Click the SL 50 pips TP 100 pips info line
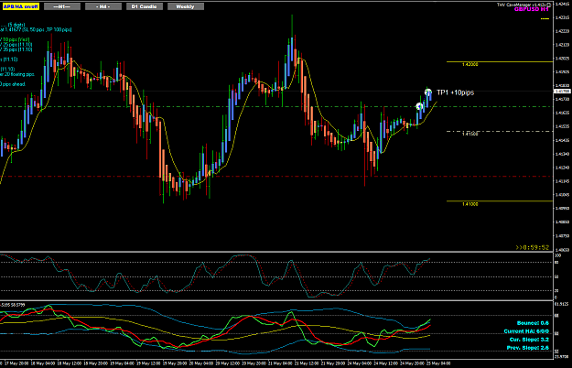The width and height of the screenshot is (572, 368). 36,29
